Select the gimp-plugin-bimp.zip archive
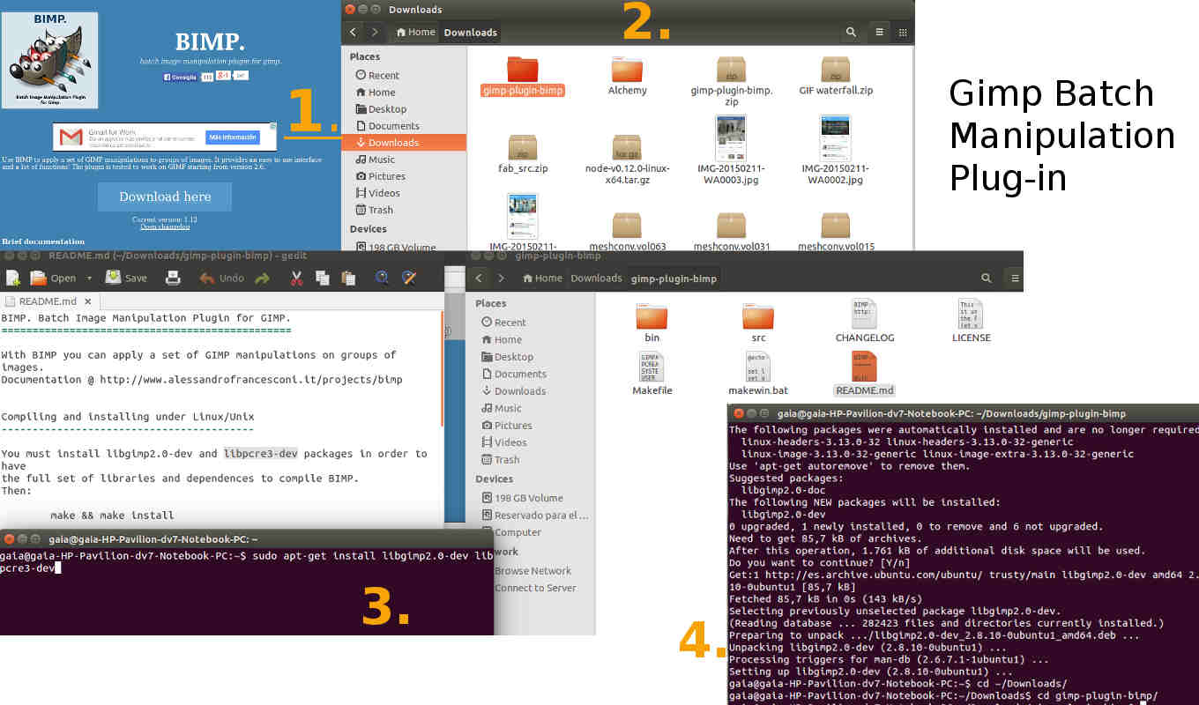1199x705 pixels. 732,81
